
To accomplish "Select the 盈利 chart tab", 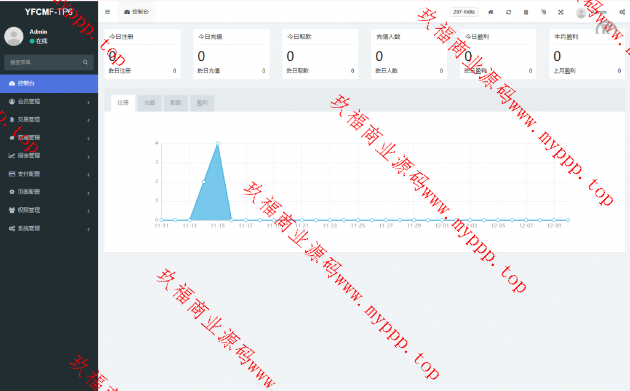I will click(x=202, y=103).
